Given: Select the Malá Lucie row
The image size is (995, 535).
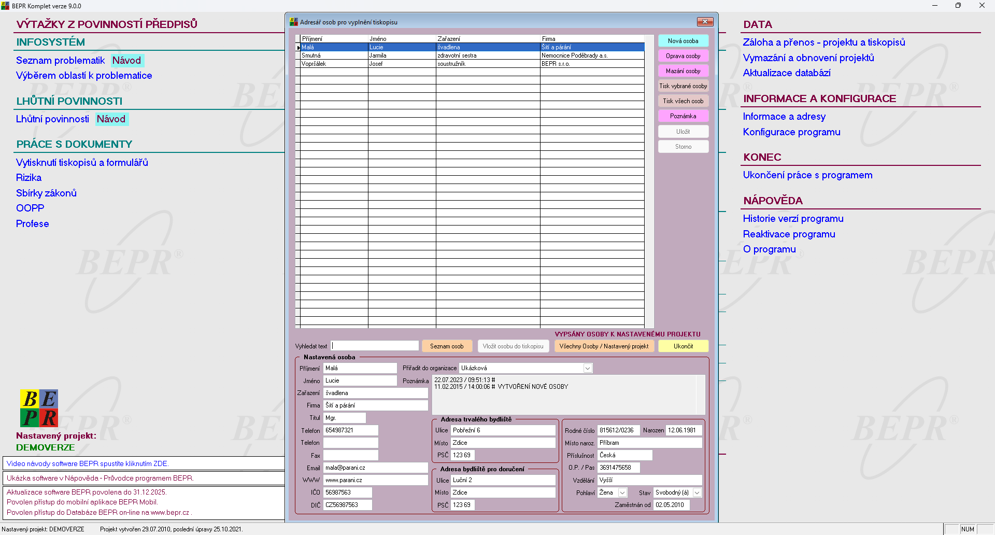Looking at the screenshot, I should (472, 47).
